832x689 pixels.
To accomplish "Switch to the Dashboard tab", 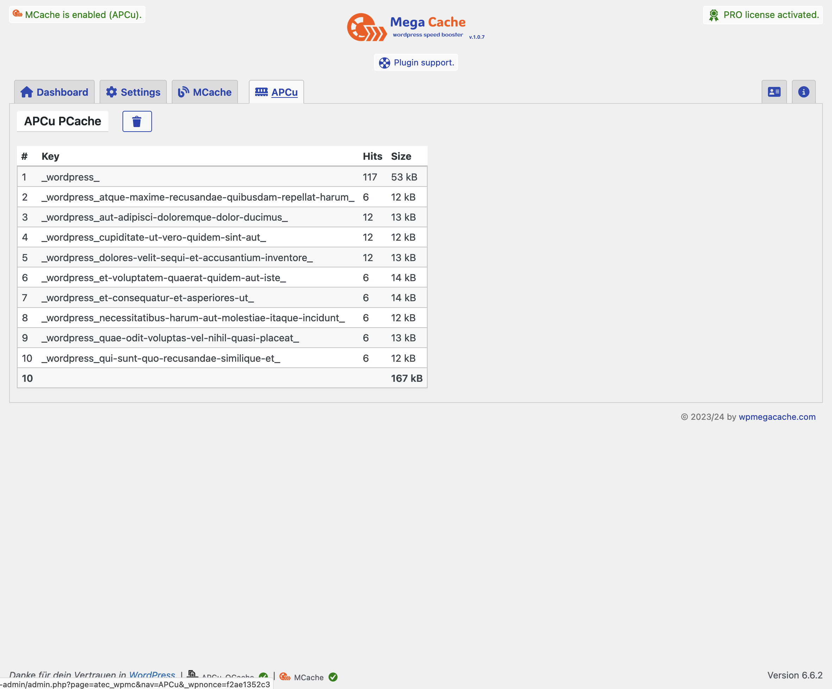I will tap(54, 92).
